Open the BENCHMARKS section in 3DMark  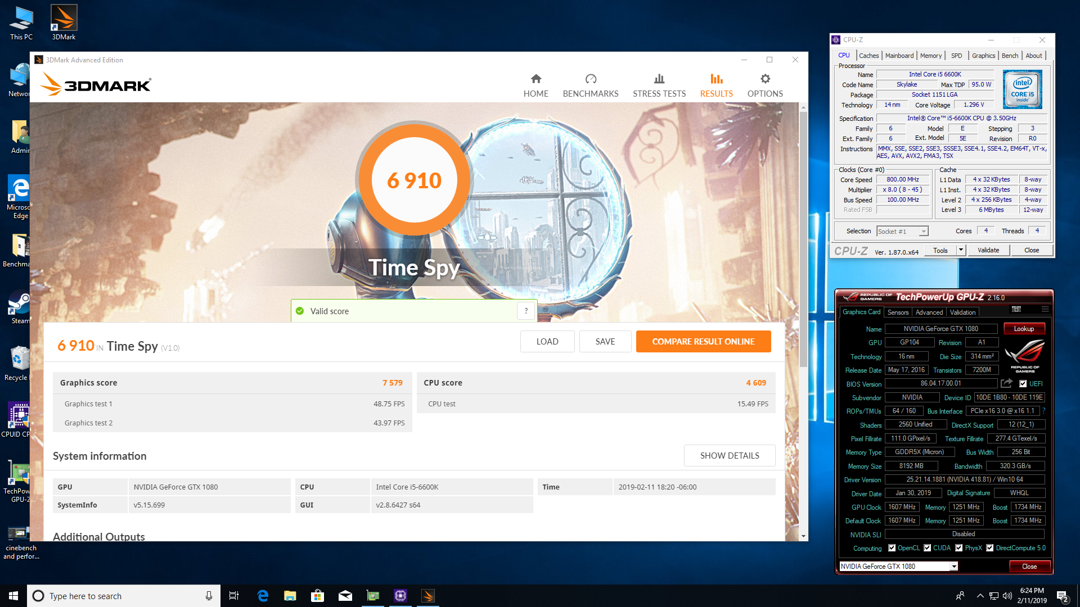(590, 85)
